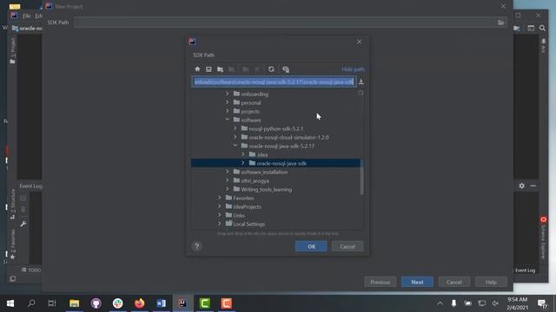Open Windows Start menu
This screenshot has height=312, width=556.
click(10, 303)
